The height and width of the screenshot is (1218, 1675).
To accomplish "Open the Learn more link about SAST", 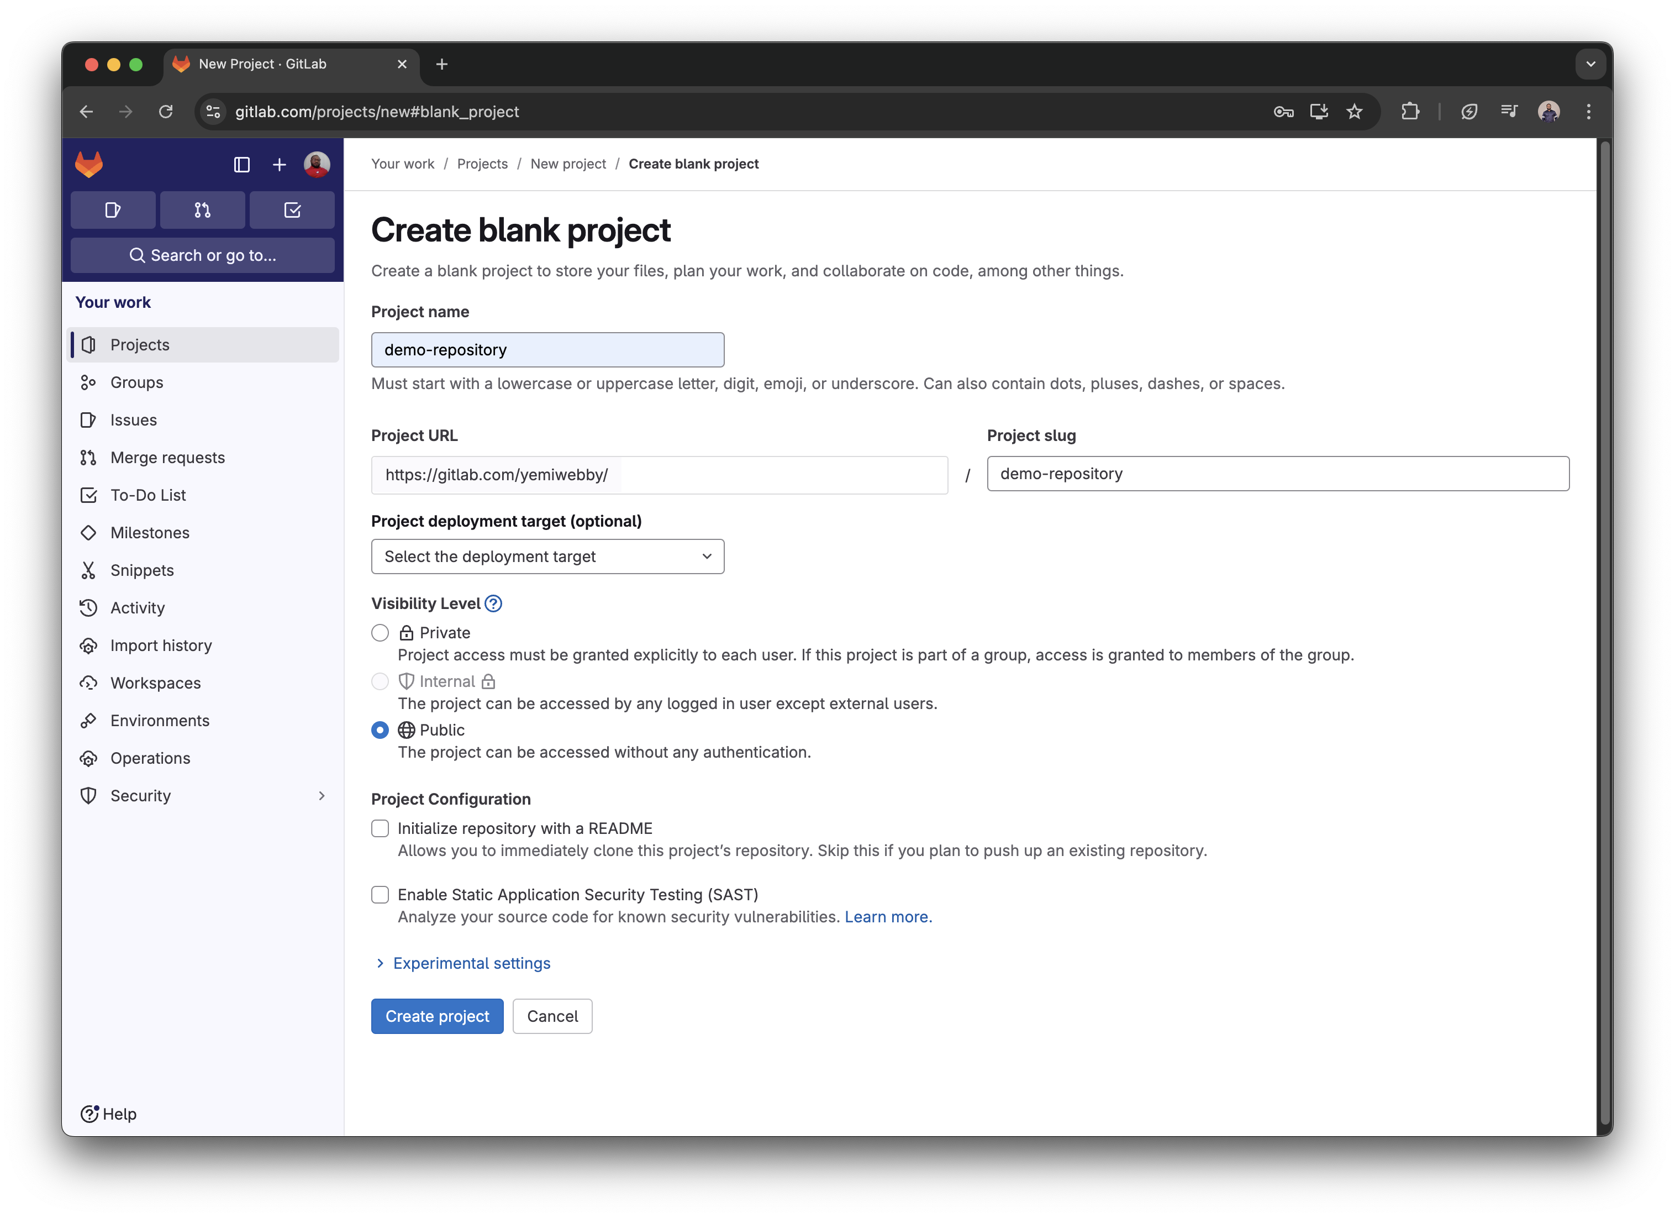I will (887, 917).
